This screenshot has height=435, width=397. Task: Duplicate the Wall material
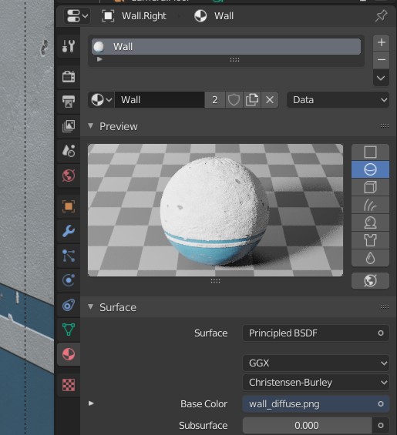pos(252,100)
